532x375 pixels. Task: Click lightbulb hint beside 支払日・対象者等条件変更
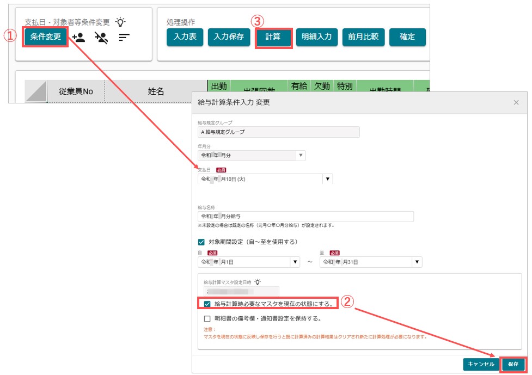click(120, 22)
